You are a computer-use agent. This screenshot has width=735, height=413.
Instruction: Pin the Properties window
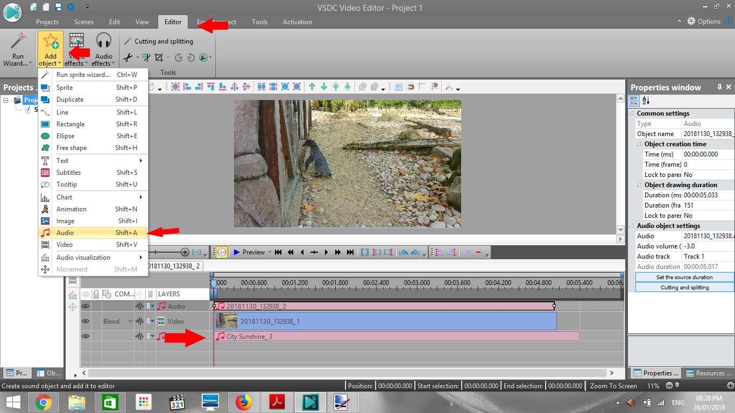(719, 87)
